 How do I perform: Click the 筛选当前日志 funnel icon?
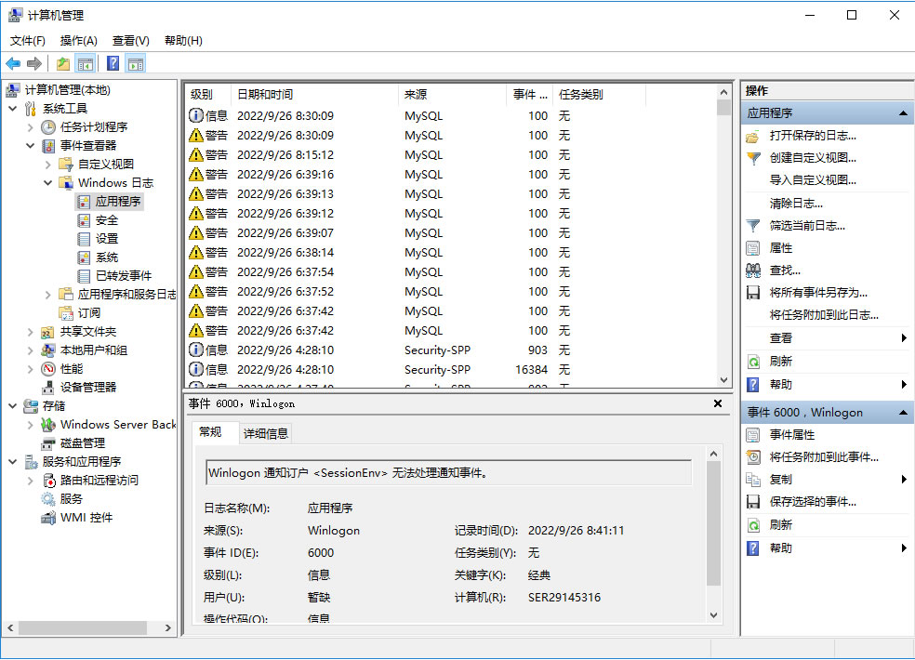pos(753,226)
